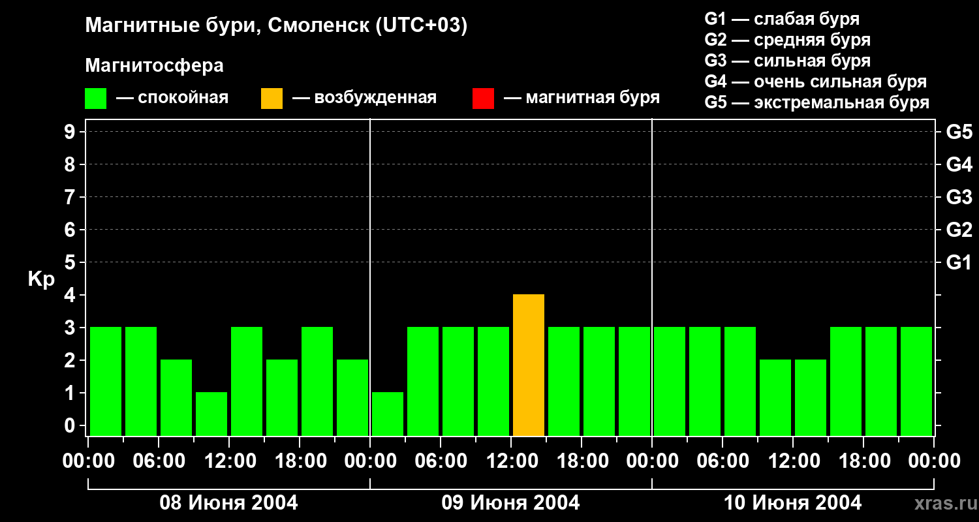Viewport: 979px width, 522px height.
Task: Click the '10 Июня 2004' date label
Action: pos(793,502)
